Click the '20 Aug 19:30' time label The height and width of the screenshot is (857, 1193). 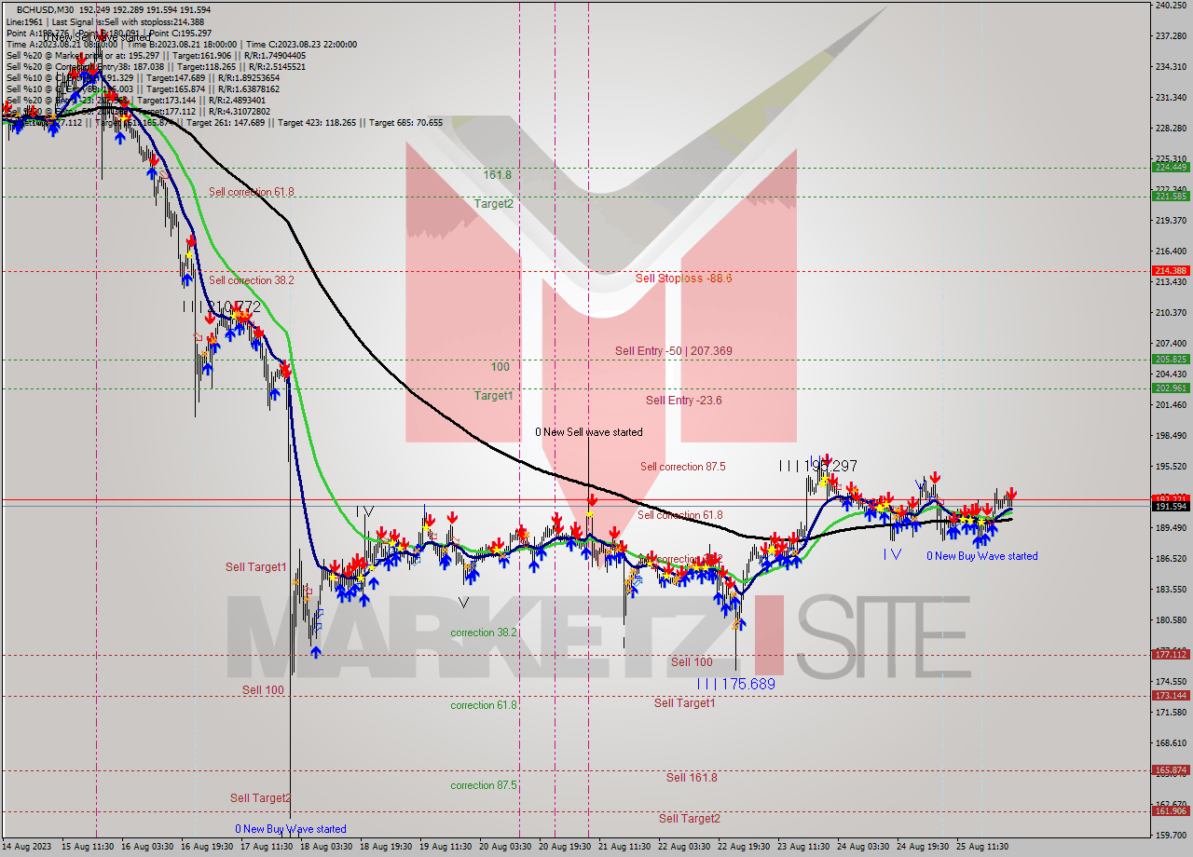click(x=565, y=847)
